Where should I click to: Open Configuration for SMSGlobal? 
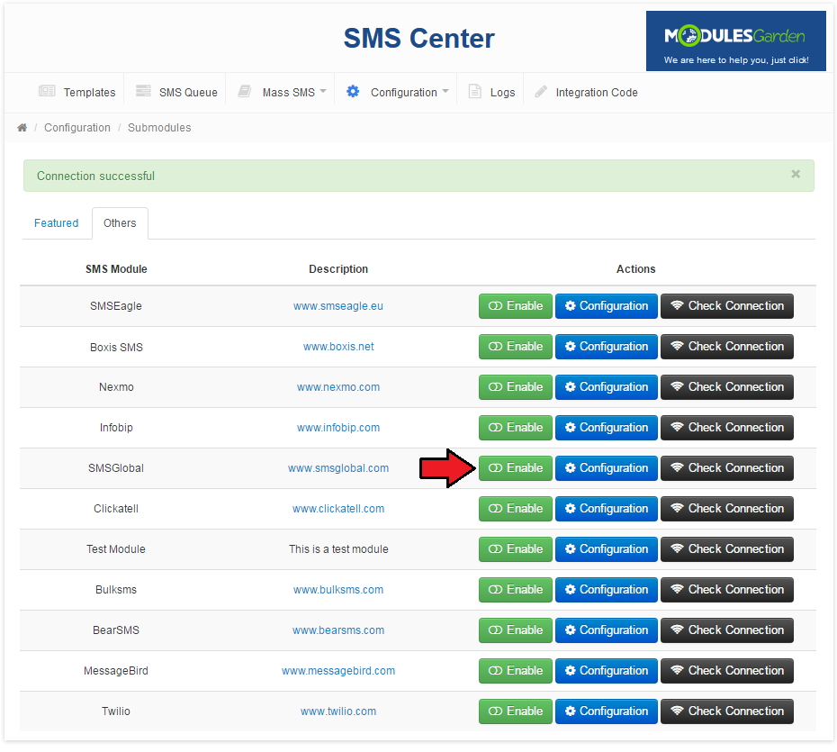(607, 468)
